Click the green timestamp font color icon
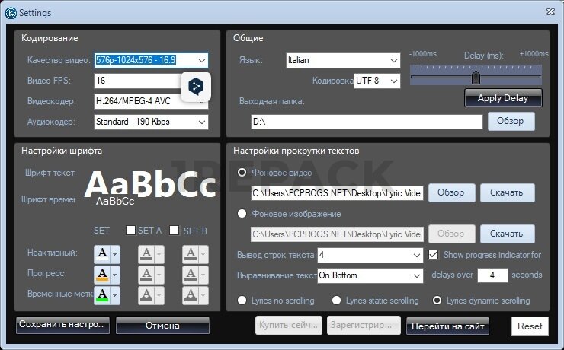The height and width of the screenshot is (350, 564). pyautogui.click(x=101, y=294)
